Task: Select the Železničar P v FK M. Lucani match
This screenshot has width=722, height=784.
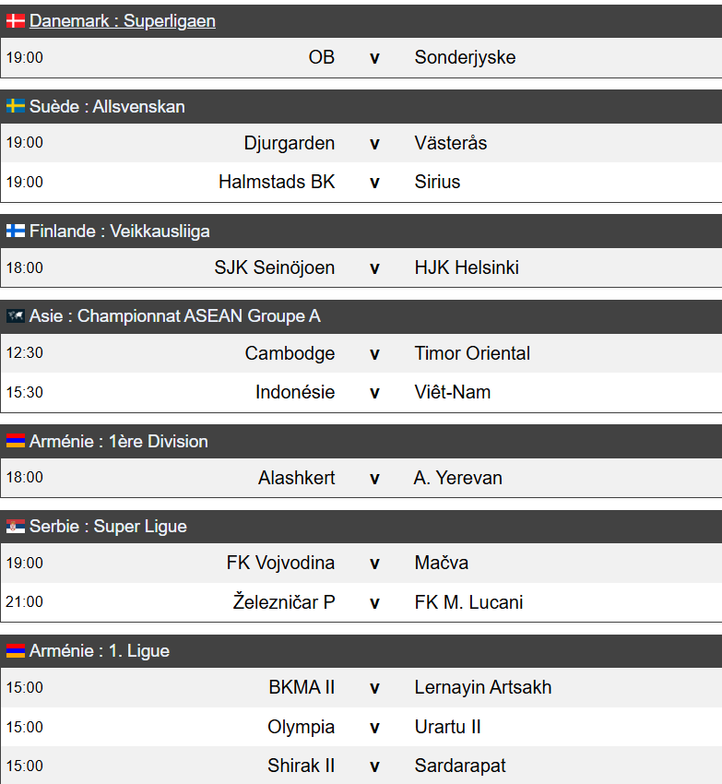Action: (x=361, y=602)
